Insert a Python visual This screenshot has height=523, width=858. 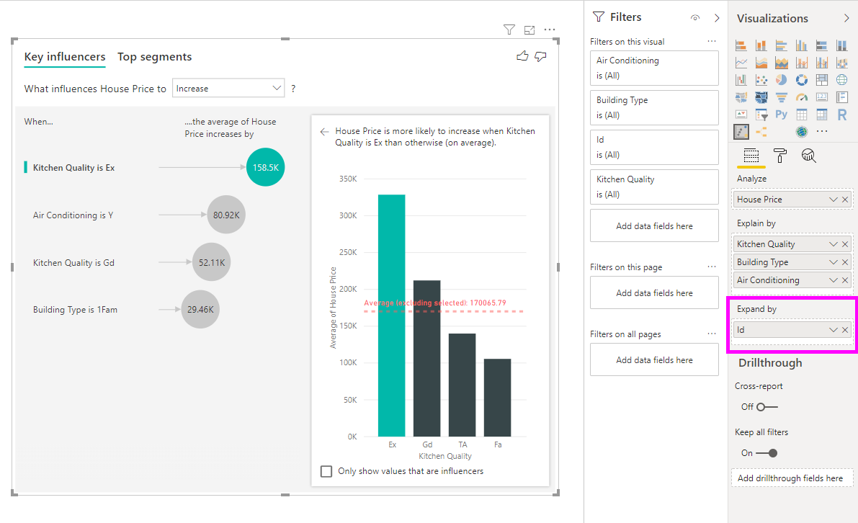point(782,115)
